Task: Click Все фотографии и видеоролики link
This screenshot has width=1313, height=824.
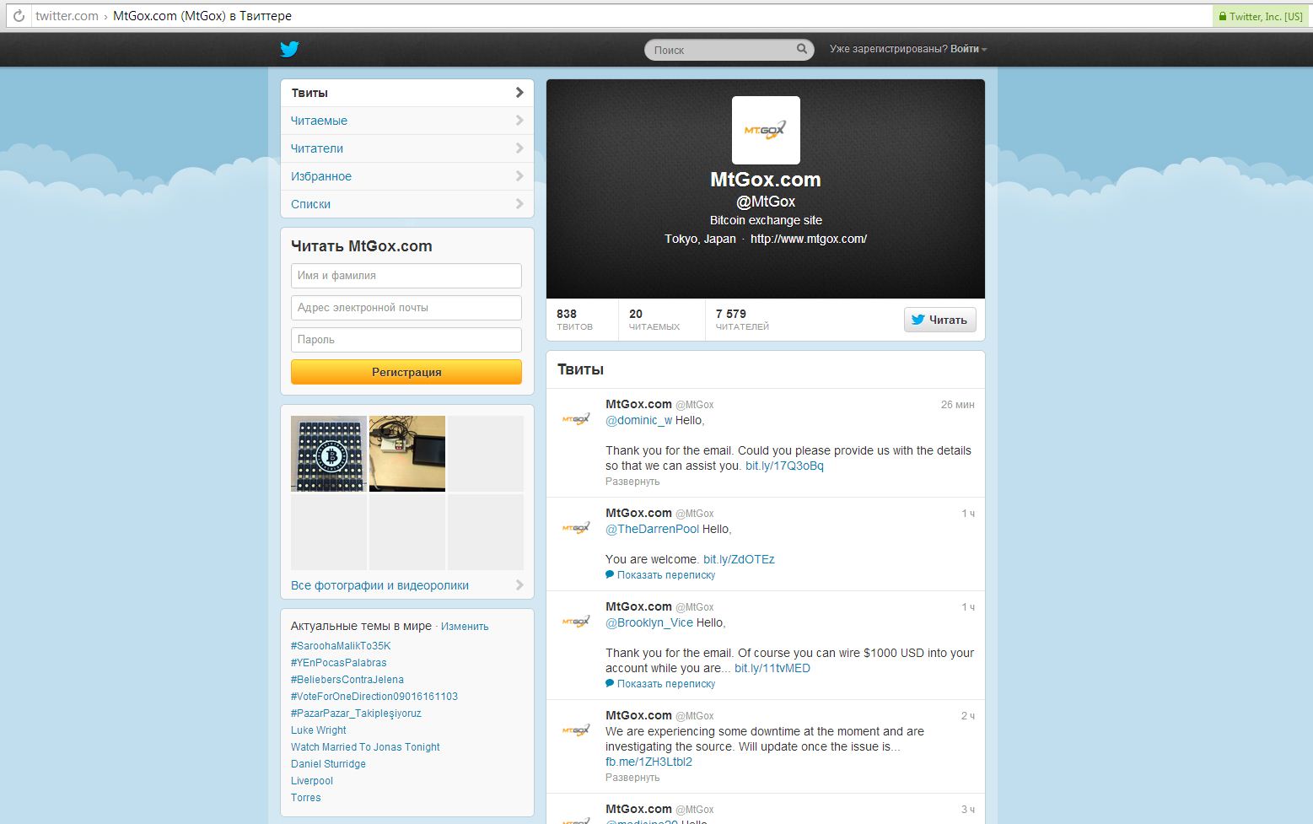Action: [379, 585]
